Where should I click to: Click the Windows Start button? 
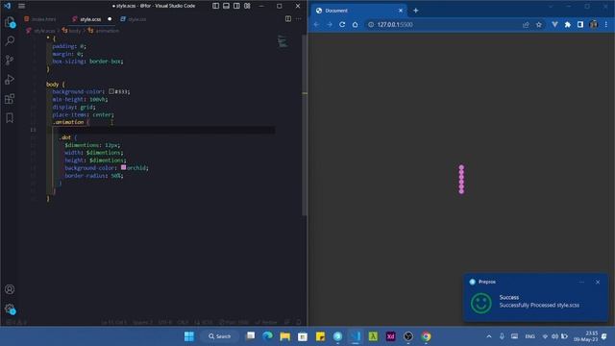[189, 336]
